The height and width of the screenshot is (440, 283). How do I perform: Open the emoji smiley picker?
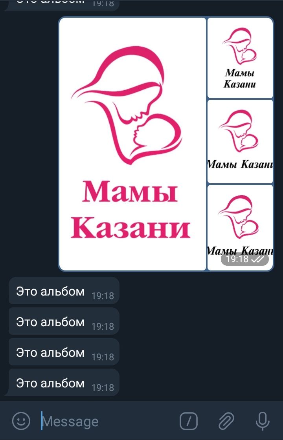21,421
